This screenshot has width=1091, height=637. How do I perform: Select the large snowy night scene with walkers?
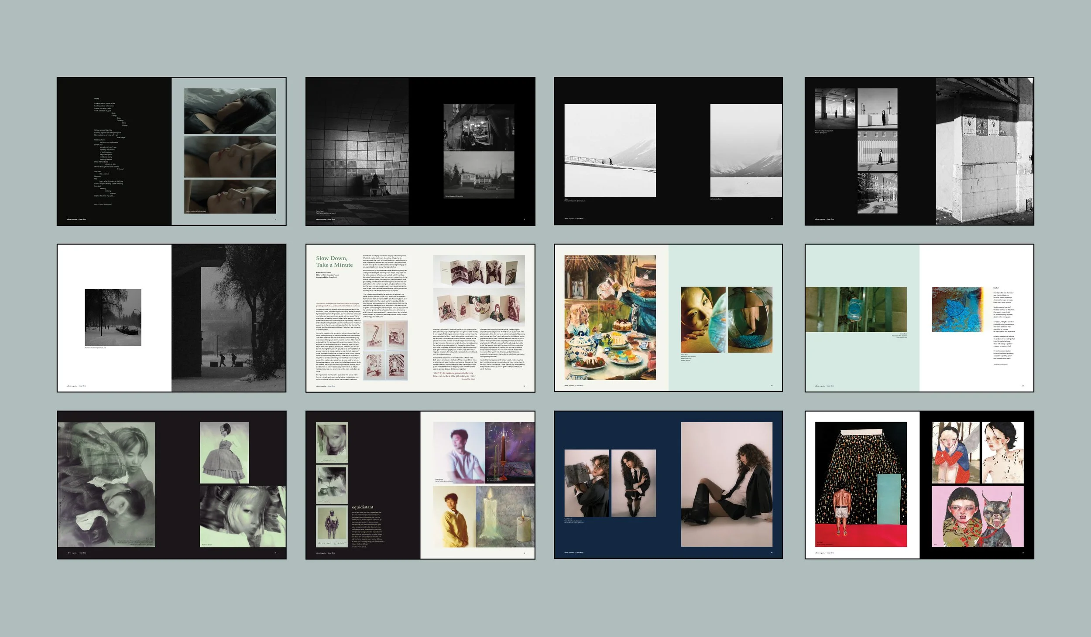pos(229,318)
